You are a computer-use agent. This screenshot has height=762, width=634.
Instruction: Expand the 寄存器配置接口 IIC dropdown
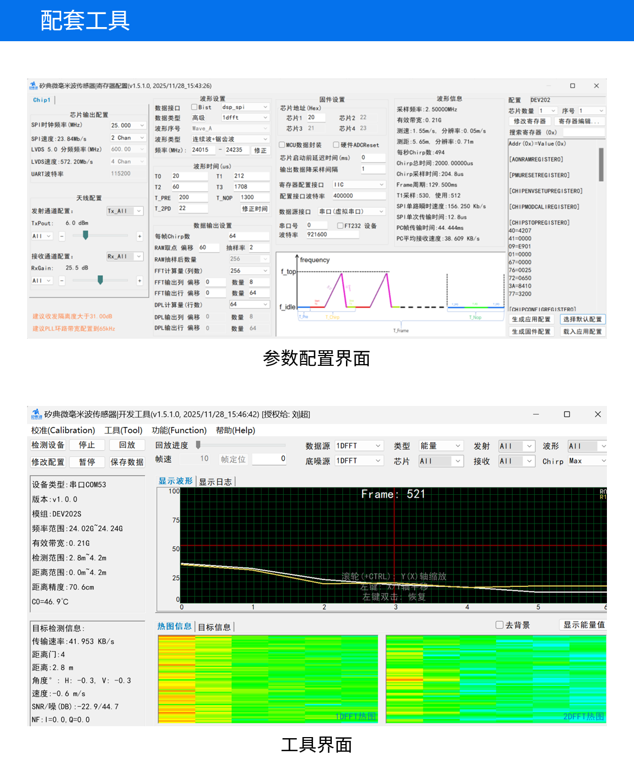coord(358,185)
